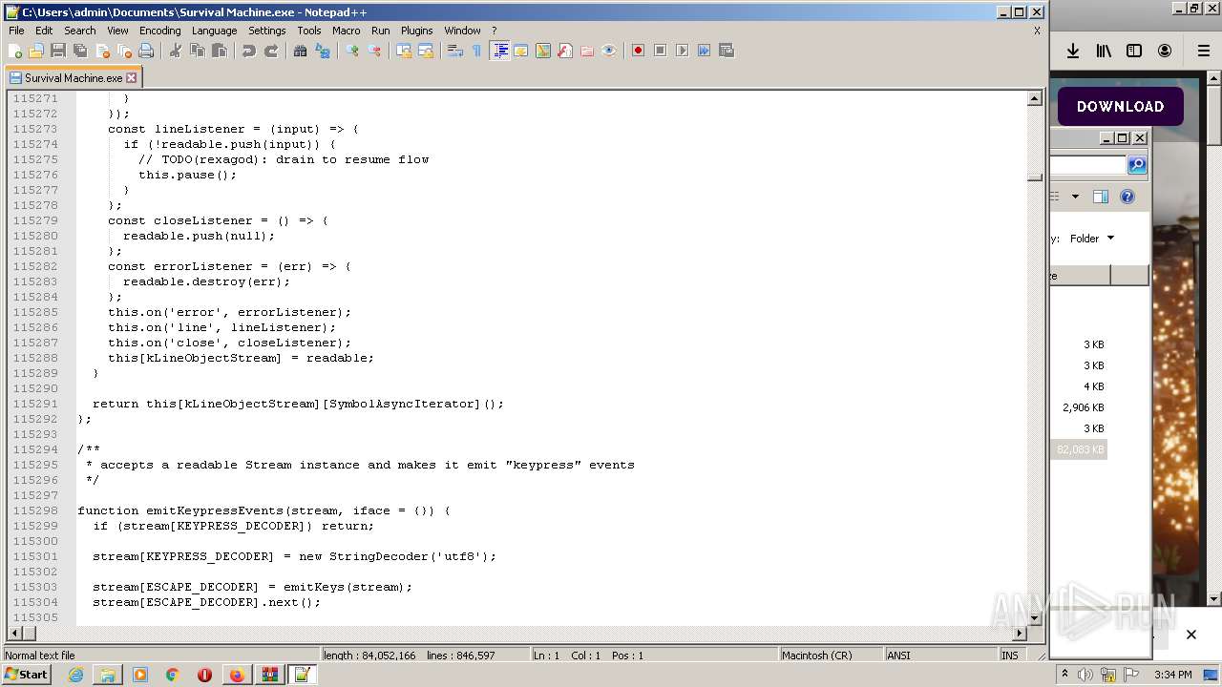Image resolution: width=1222 pixels, height=687 pixels.
Task: Click the Close document toolbar icon
Action: coord(102,51)
